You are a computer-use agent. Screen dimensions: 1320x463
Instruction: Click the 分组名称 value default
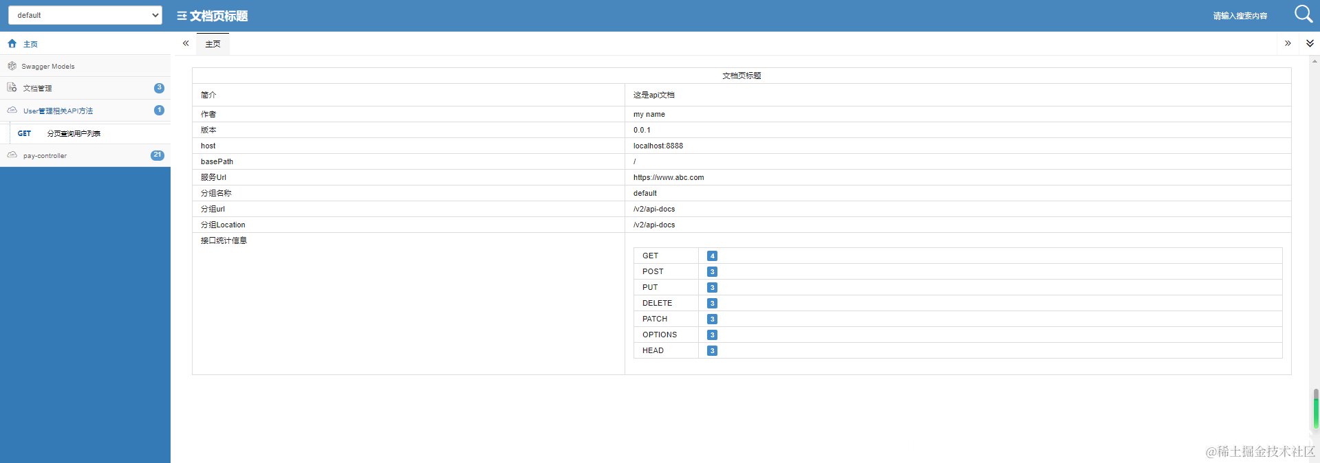pos(645,193)
